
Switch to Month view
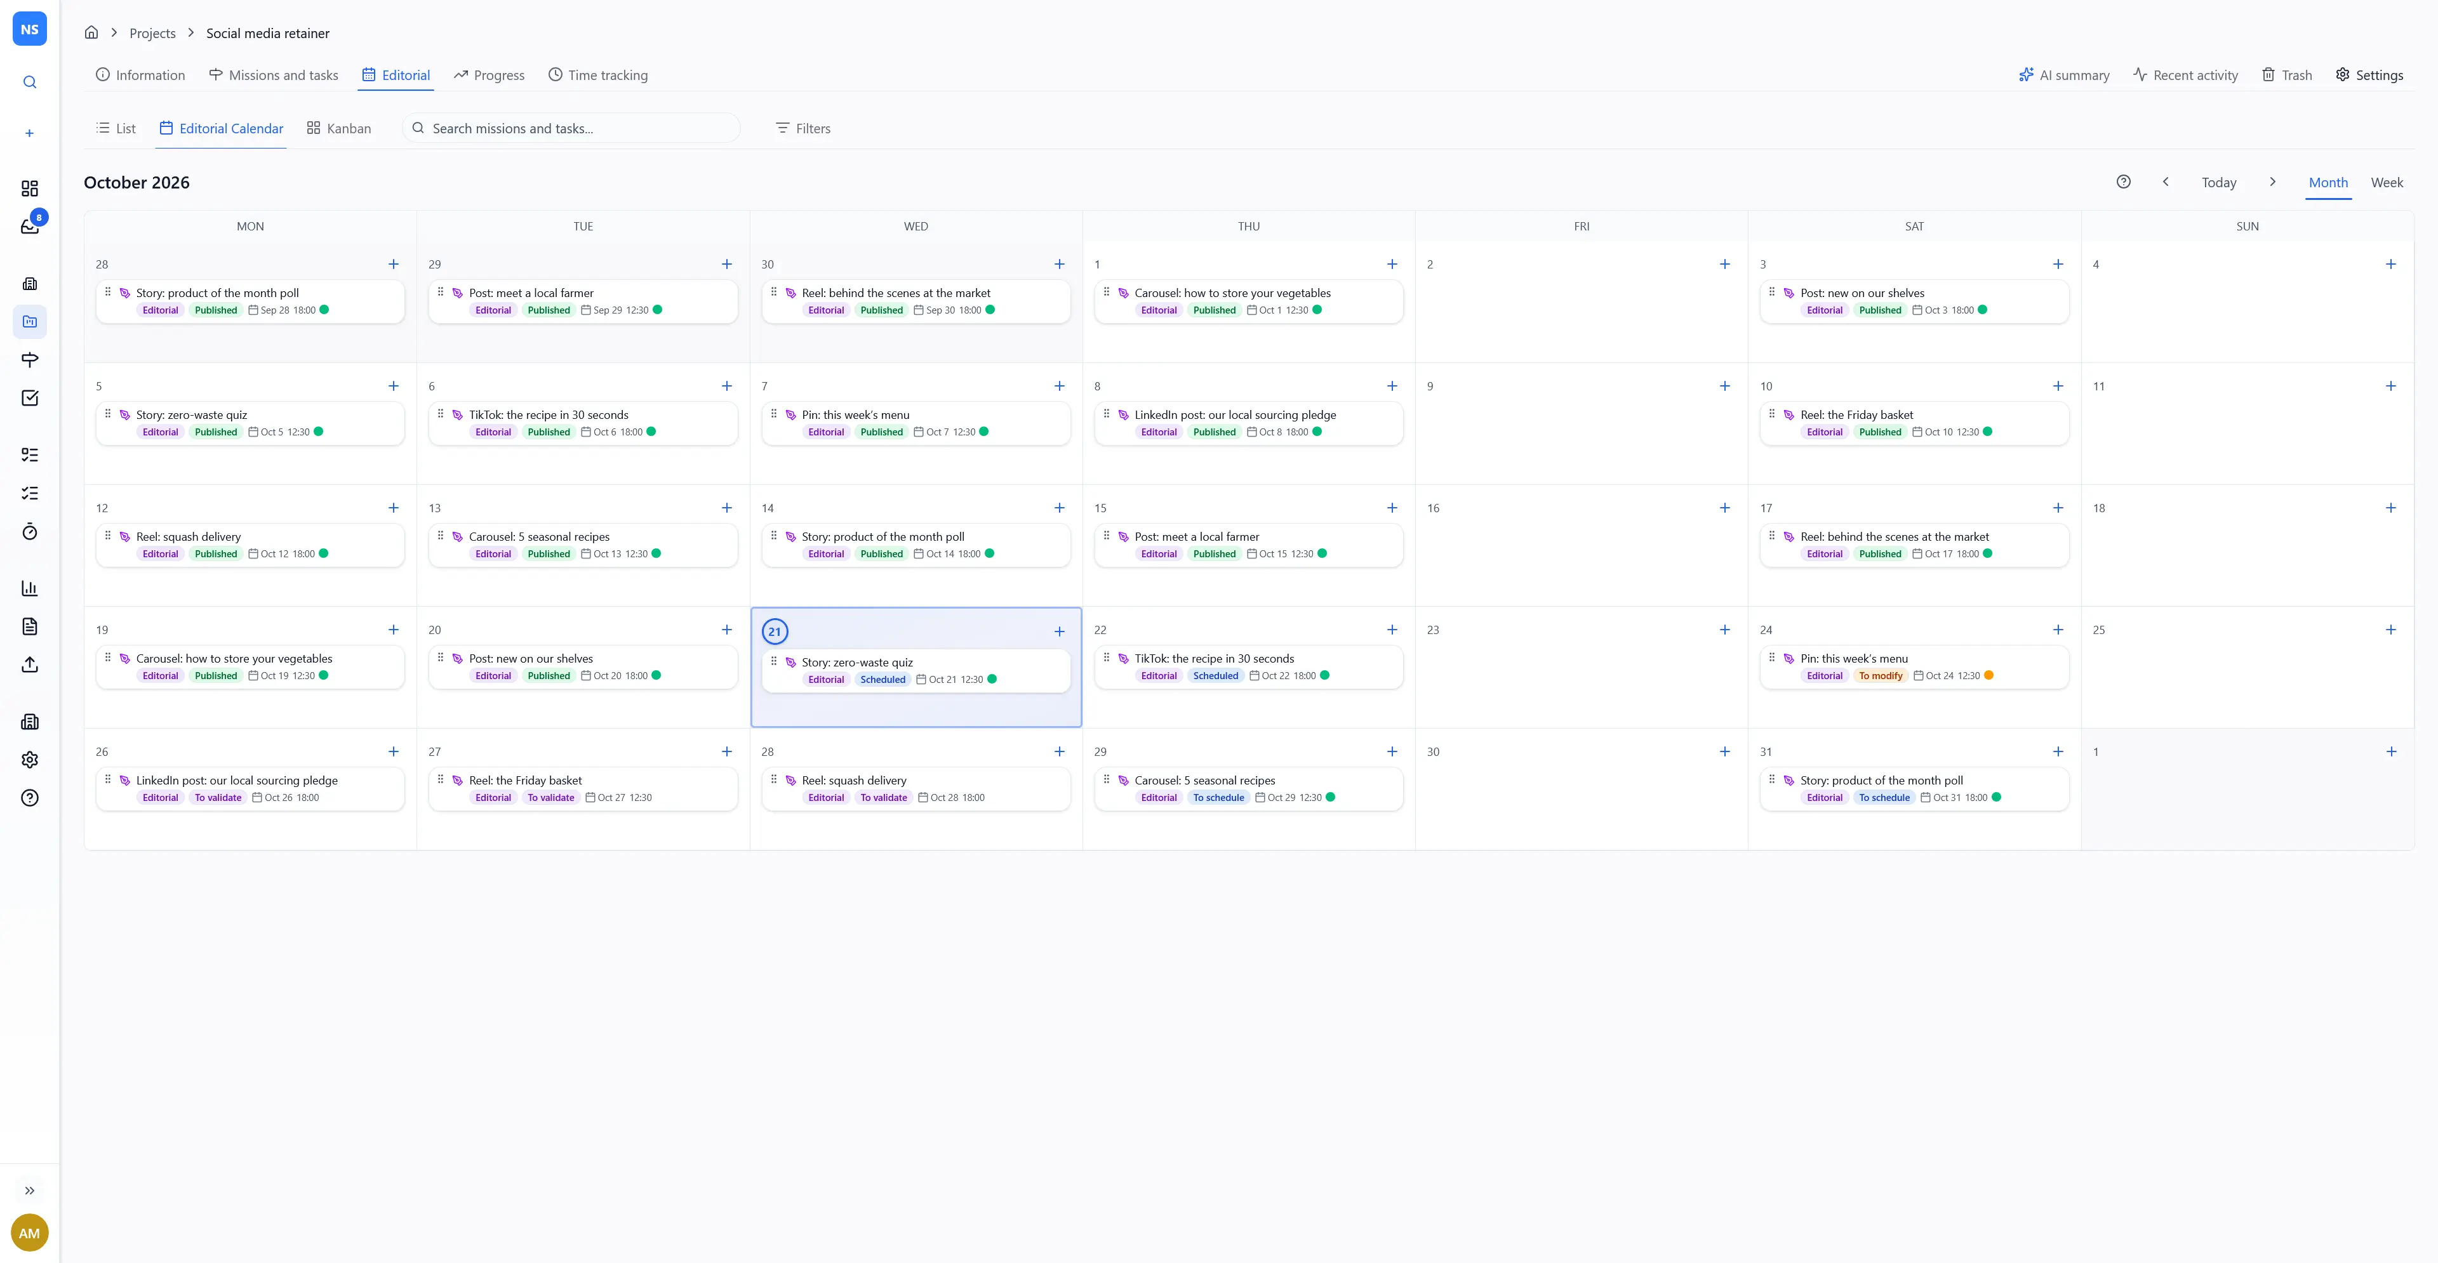(x=2328, y=183)
